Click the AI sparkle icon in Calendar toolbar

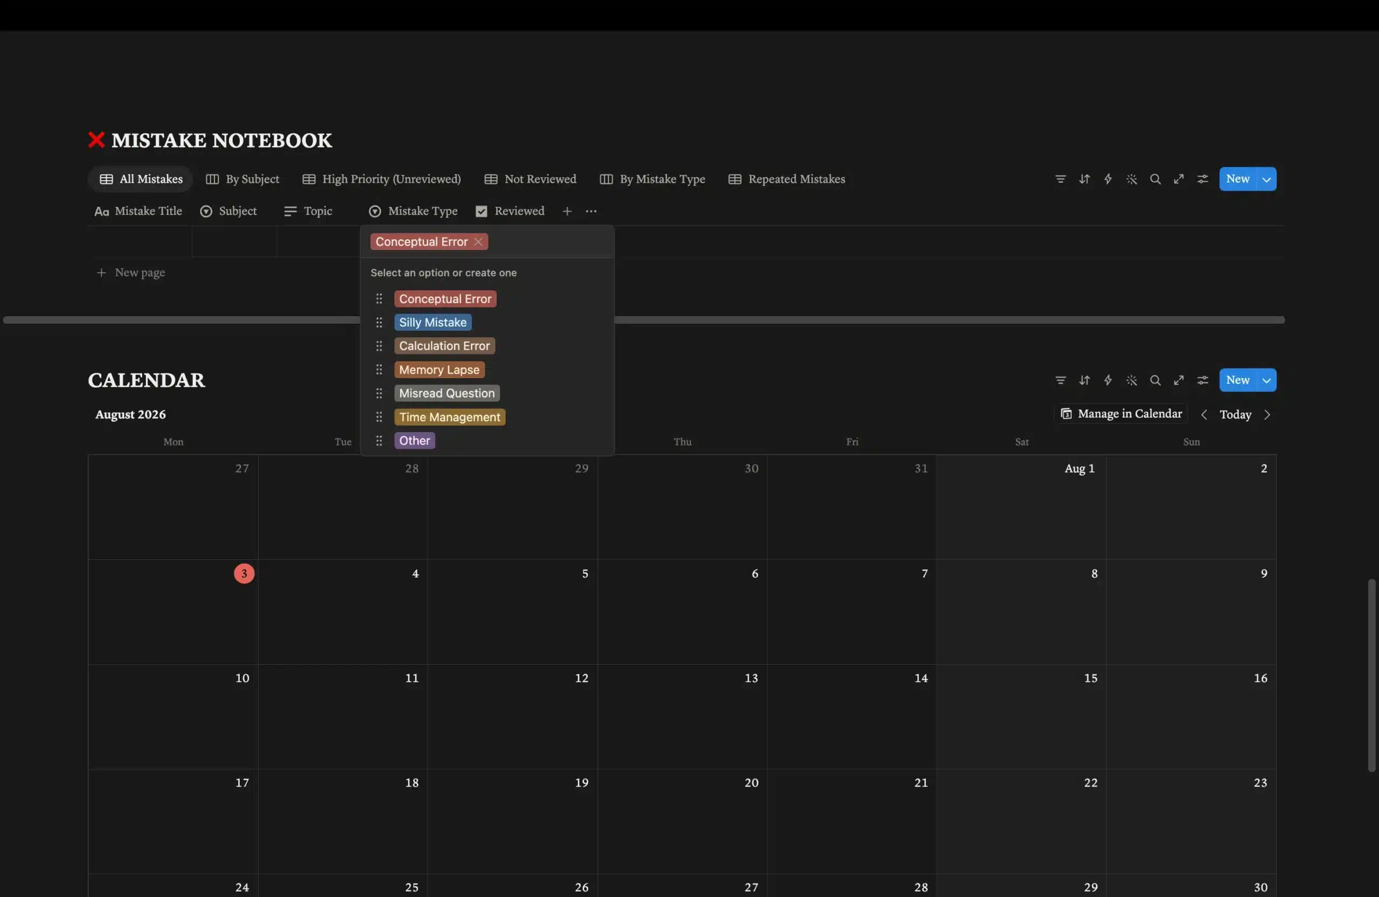[1132, 380]
